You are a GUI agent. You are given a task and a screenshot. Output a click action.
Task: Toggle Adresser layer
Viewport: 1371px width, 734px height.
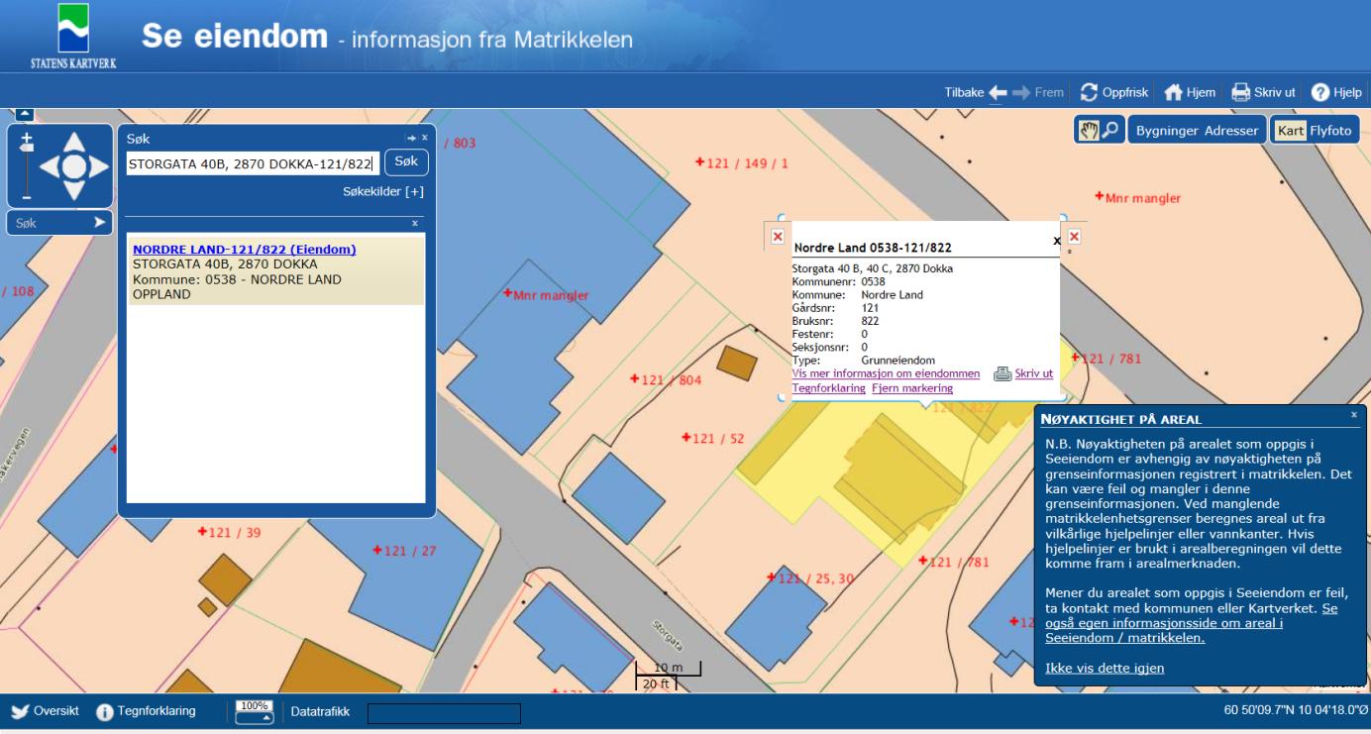coord(1231,130)
